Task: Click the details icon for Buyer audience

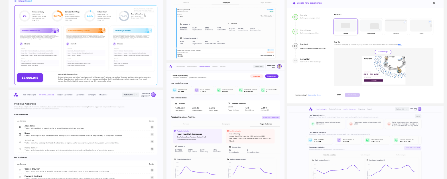Action: pos(152,134)
